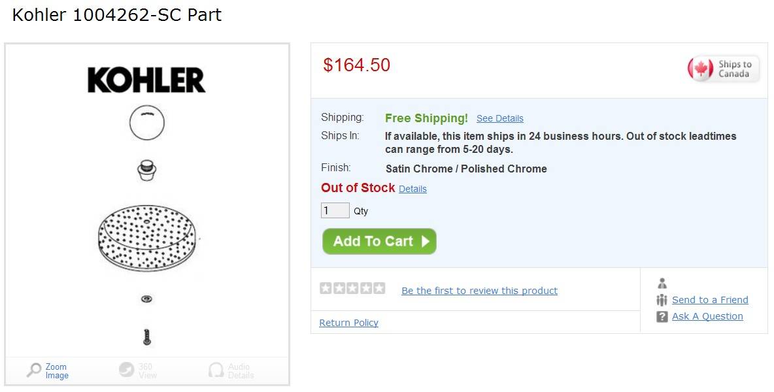
Task: Click the Audio Details headphone icon
Action: click(216, 370)
